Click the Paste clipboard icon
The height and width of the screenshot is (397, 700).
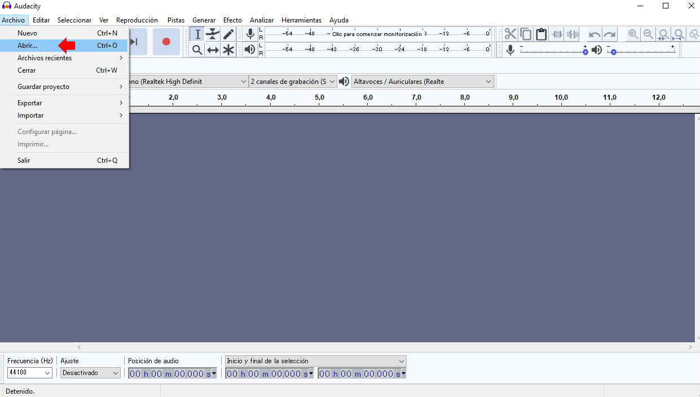(x=541, y=34)
